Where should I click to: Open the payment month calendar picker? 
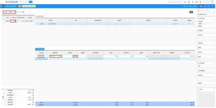tap(15, 12)
